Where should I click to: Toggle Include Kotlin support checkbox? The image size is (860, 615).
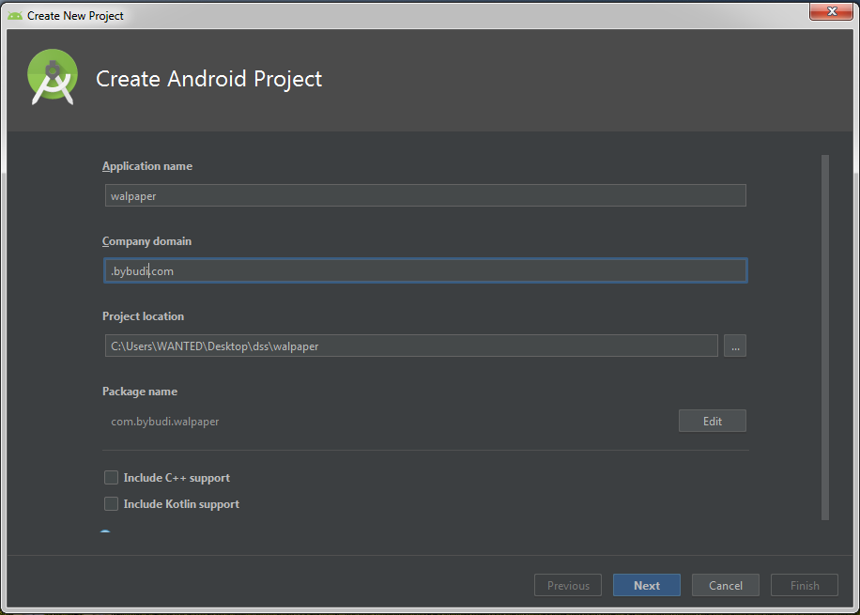tap(112, 504)
